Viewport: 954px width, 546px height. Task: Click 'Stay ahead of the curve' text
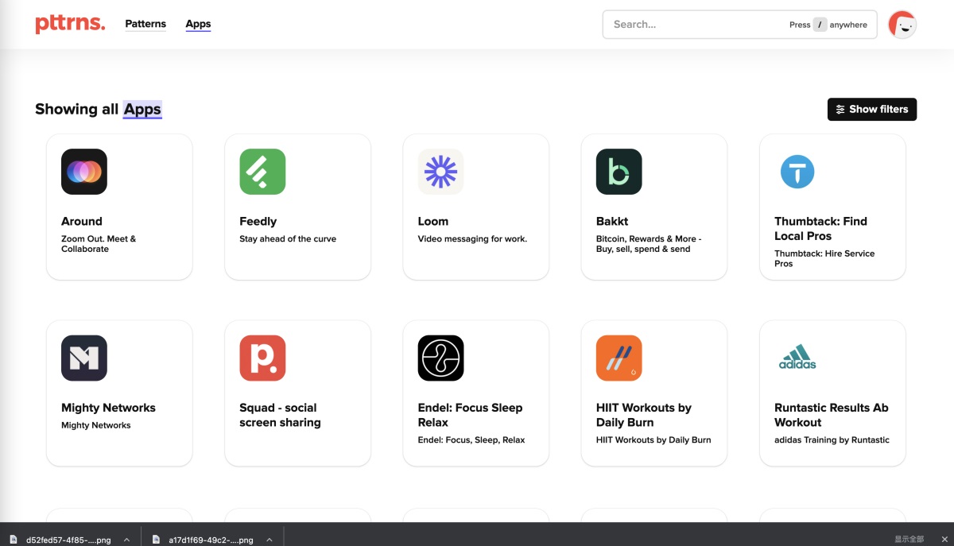pyautogui.click(x=288, y=239)
